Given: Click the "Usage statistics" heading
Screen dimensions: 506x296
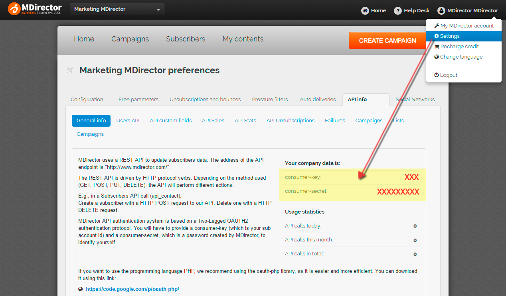Looking at the screenshot, I should (305, 212).
